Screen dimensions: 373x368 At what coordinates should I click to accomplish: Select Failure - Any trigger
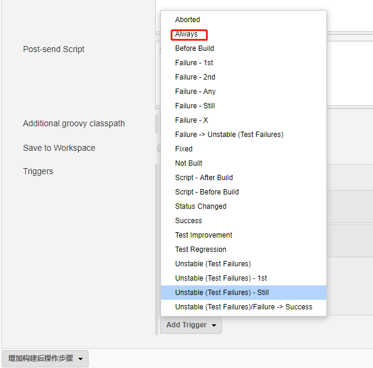point(195,92)
